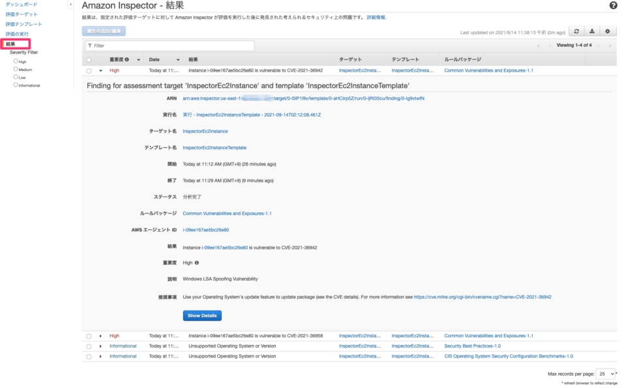Download the findings export

(591, 31)
